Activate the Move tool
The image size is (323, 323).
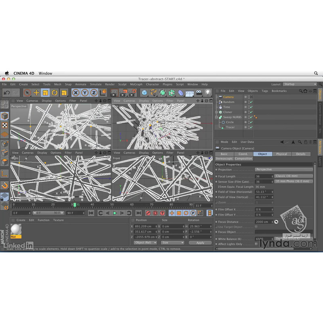(36, 93)
